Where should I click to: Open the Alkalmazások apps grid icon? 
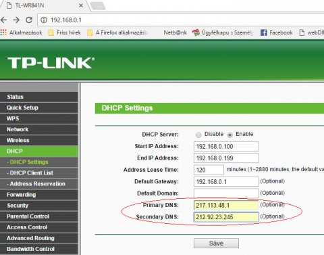3,32
